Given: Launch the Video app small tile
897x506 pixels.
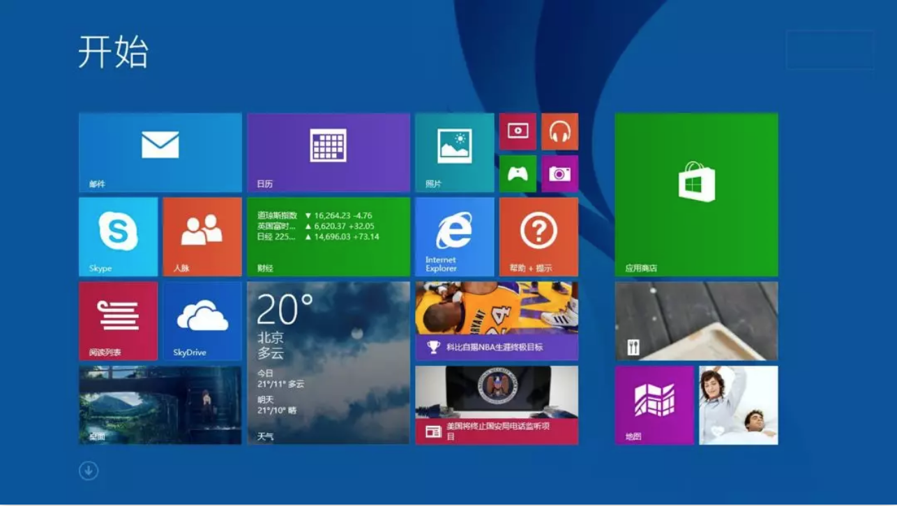Looking at the screenshot, I should pos(518,132).
